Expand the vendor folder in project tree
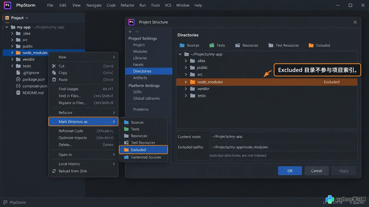The height and width of the screenshot is (207, 369). click(12, 59)
